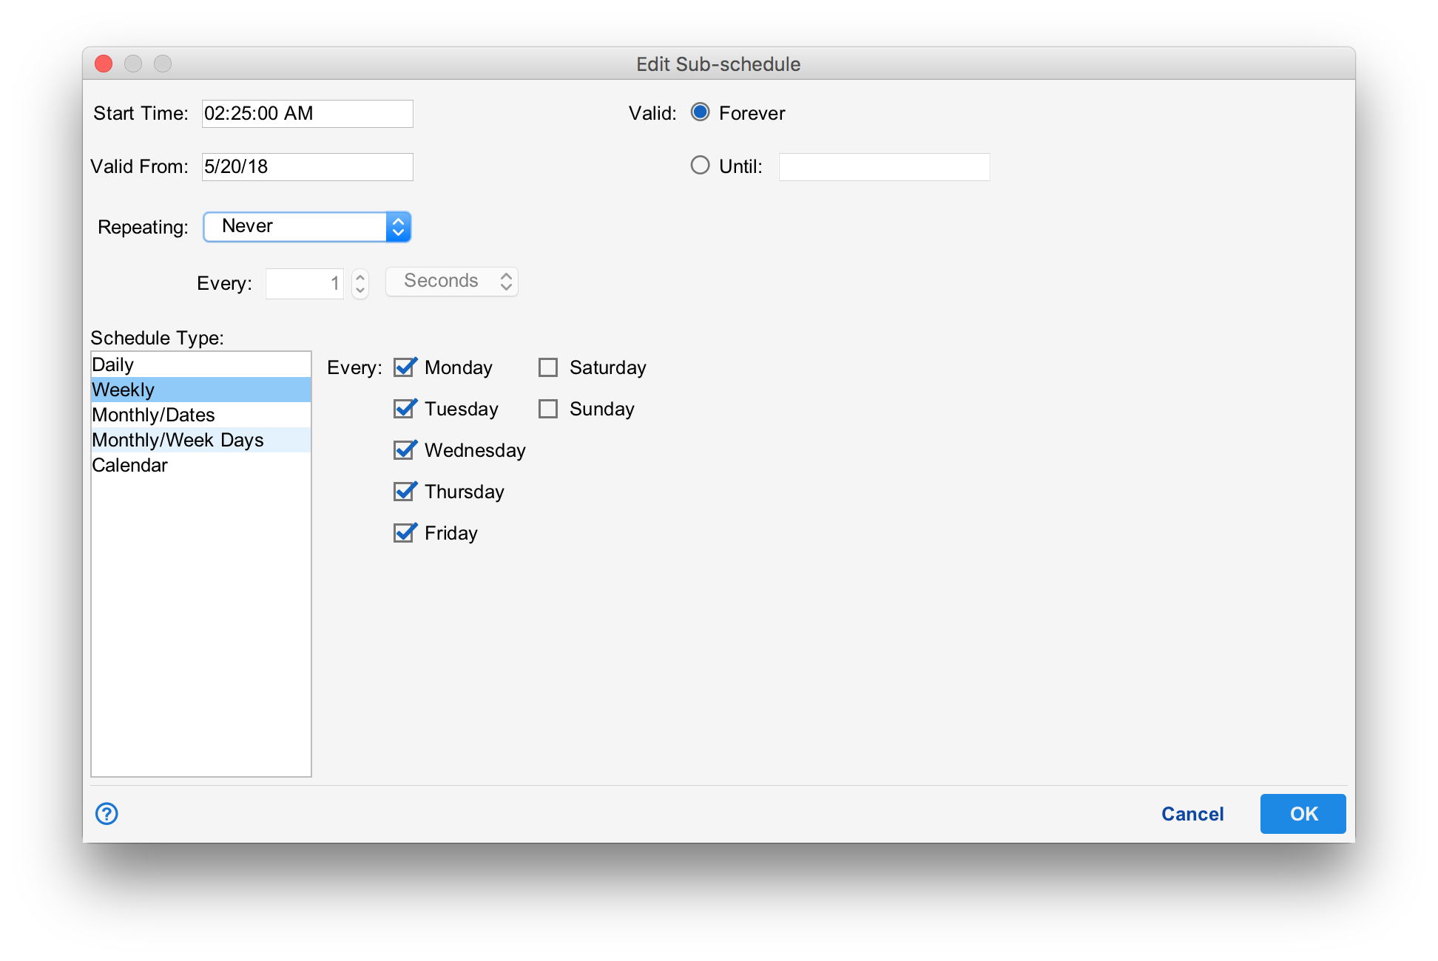Toggle the Friday checkbox off
This screenshot has width=1438, height=961.
point(404,533)
